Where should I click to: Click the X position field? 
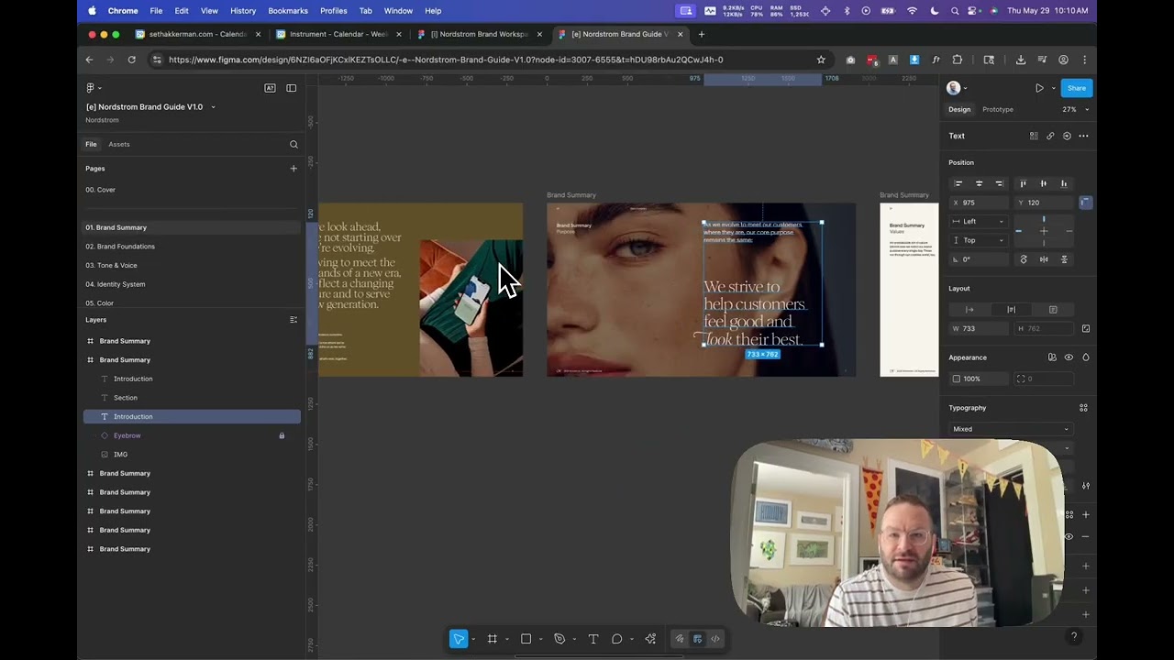[x=979, y=203]
